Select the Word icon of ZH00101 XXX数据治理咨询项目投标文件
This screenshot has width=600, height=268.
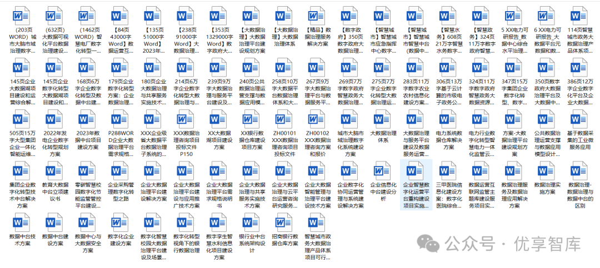pyautogui.click(x=284, y=119)
